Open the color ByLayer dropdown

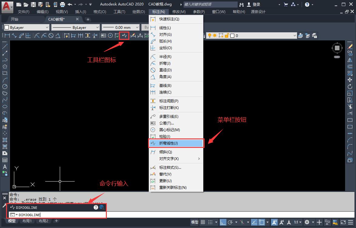27,28
